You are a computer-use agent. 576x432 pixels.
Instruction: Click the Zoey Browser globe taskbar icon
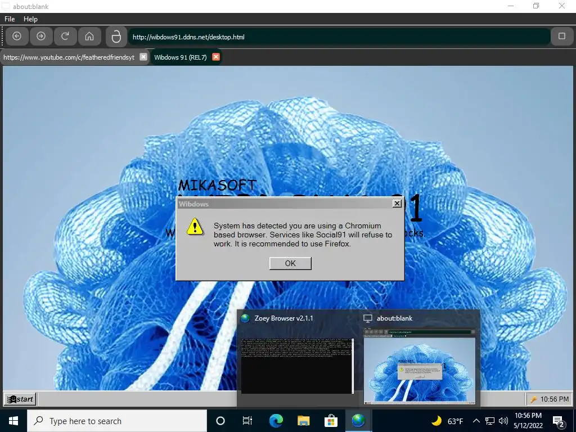coord(358,421)
